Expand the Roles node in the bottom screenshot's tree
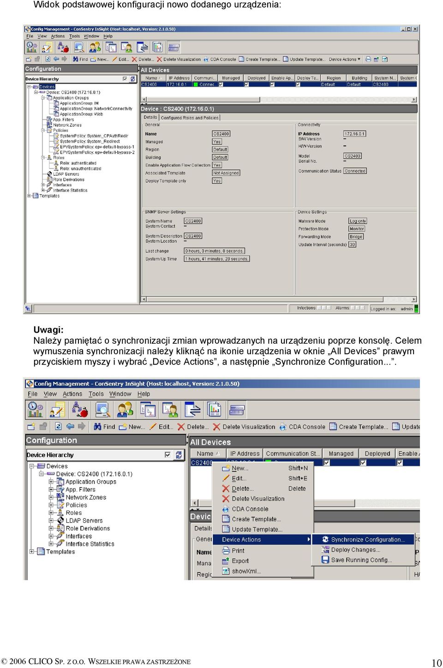 pyautogui.click(x=51, y=513)
